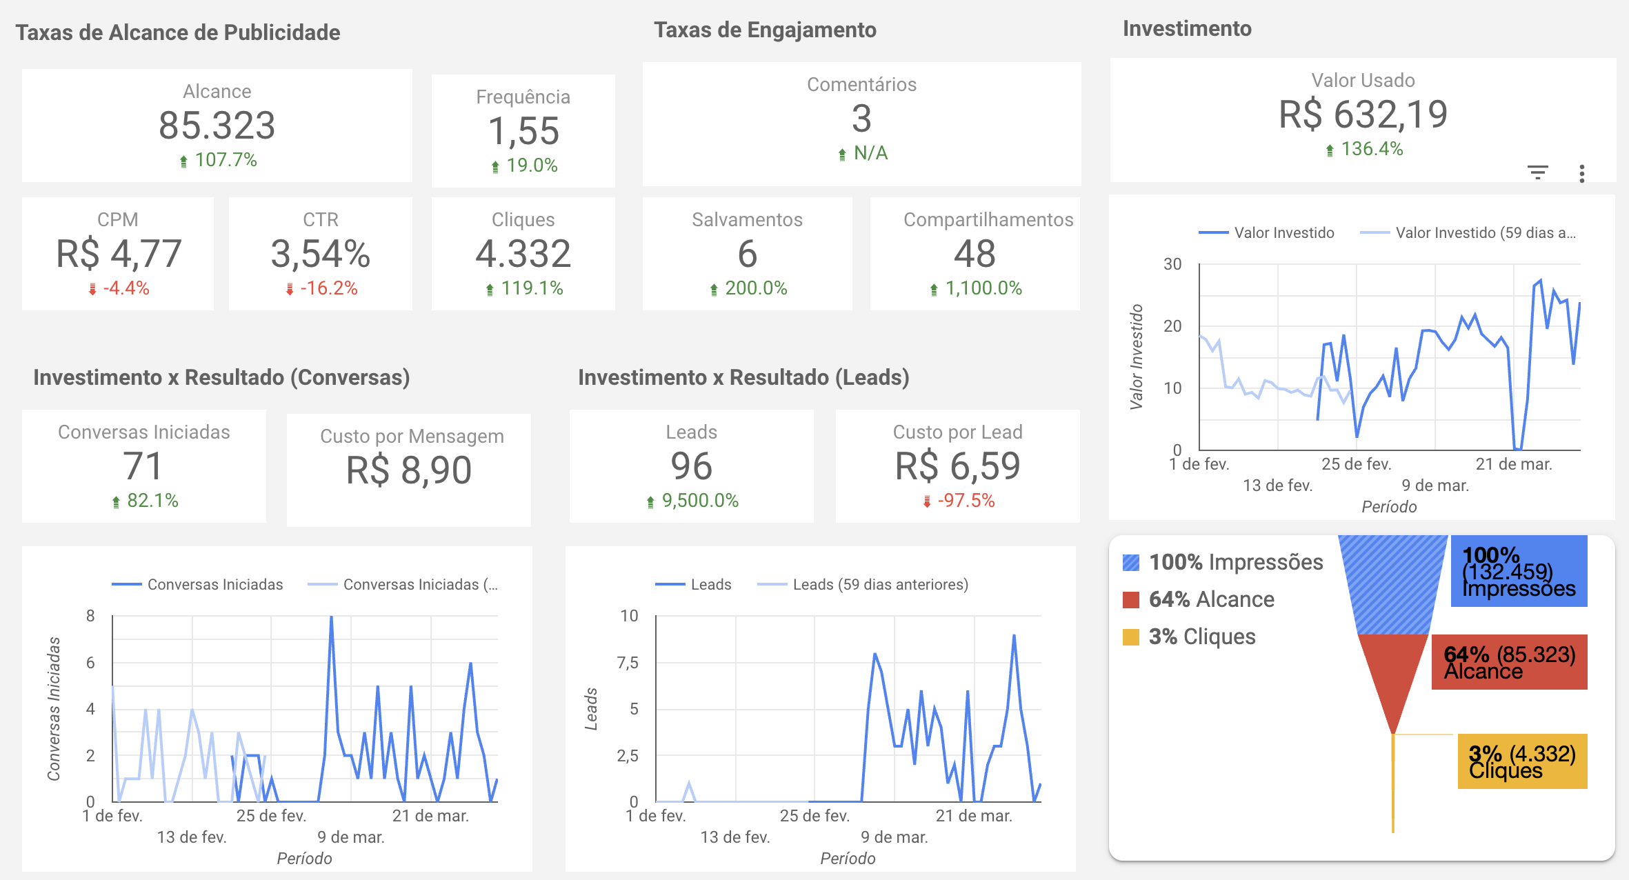Click 100% Impressões legend text
The width and height of the screenshot is (1629, 880).
(1236, 563)
